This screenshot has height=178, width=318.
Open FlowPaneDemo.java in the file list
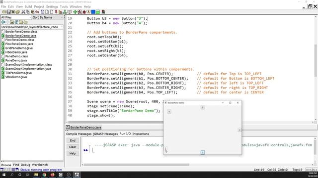click(x=19, y=44)
